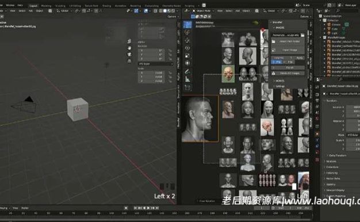Screen dimensions: 360x222
Task: Click the Delete All Images button
Action: 288,73
